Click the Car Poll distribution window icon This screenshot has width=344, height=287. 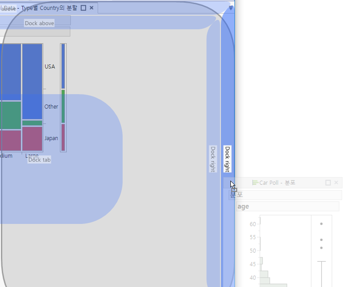(255, 182)
